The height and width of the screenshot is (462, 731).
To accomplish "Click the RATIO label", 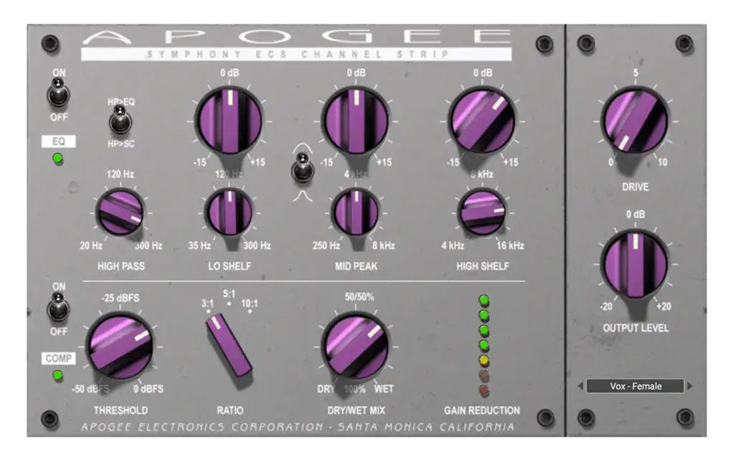I will 230,410.
